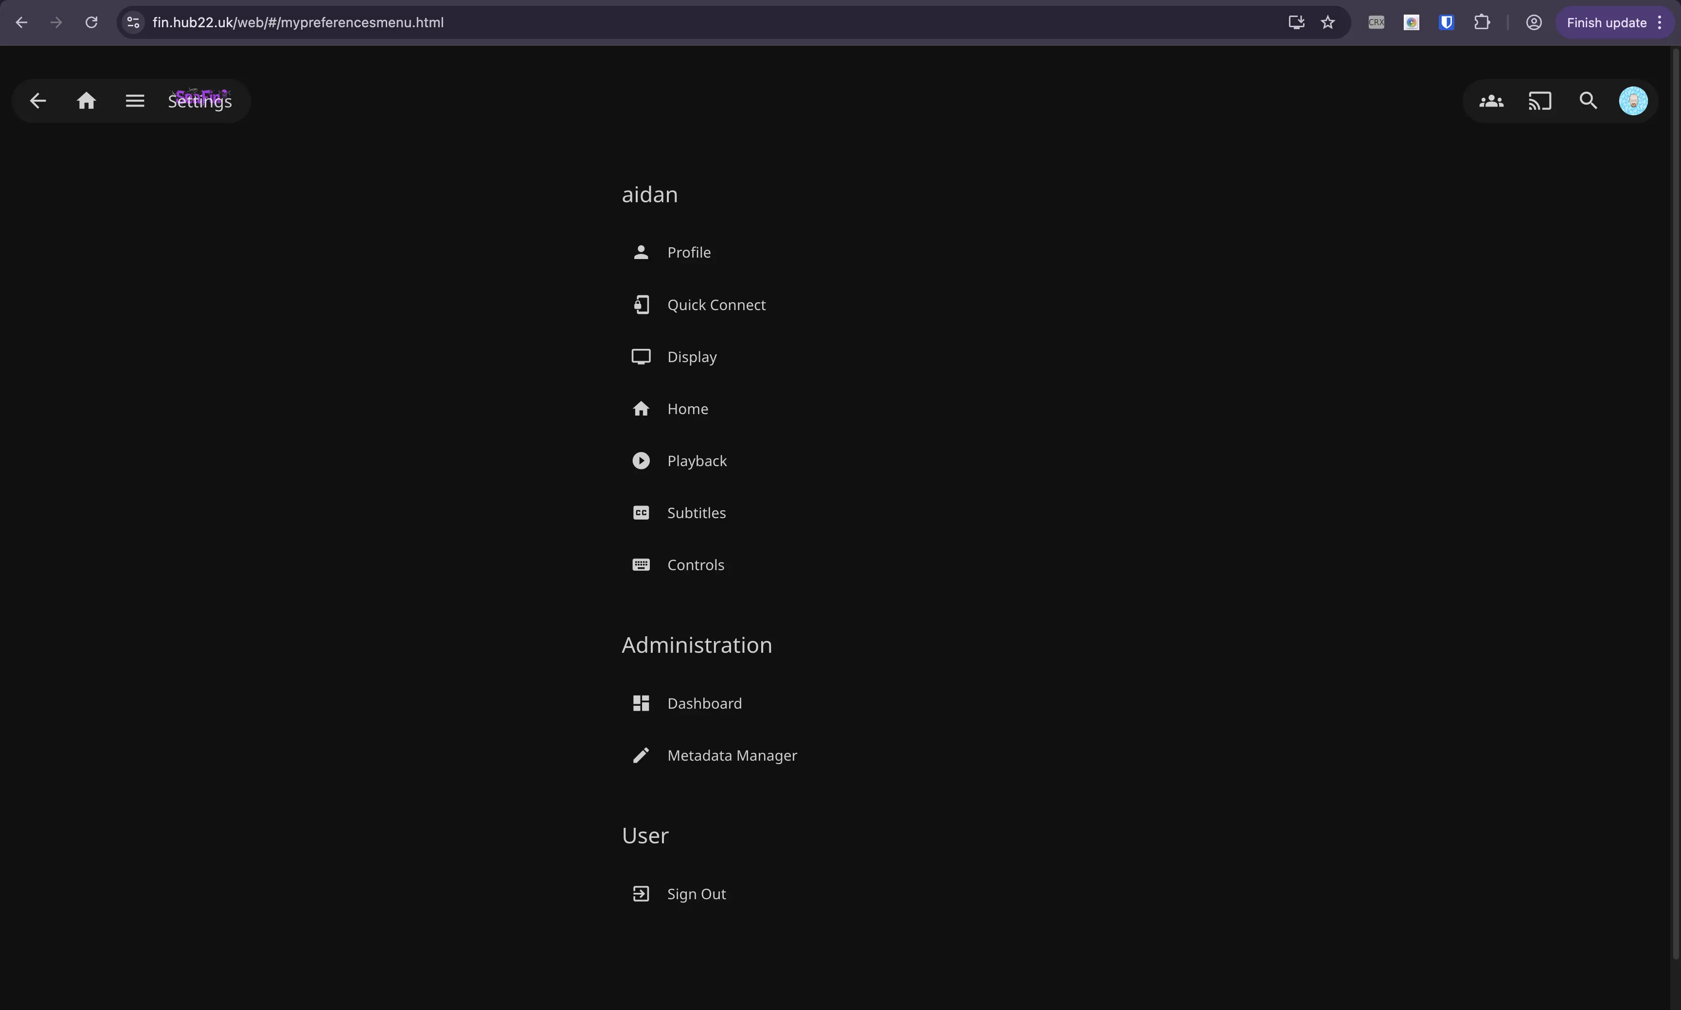1681x1010 pixels.
Task: Open the Dashboard under Administration
Action: point(704,703)
